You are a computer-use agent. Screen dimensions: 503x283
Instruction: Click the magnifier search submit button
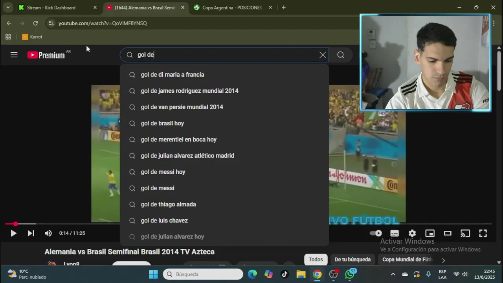341,55
